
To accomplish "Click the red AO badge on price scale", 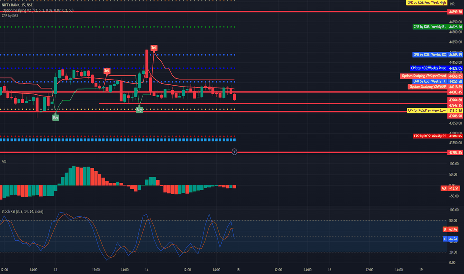I will (443, 188).
